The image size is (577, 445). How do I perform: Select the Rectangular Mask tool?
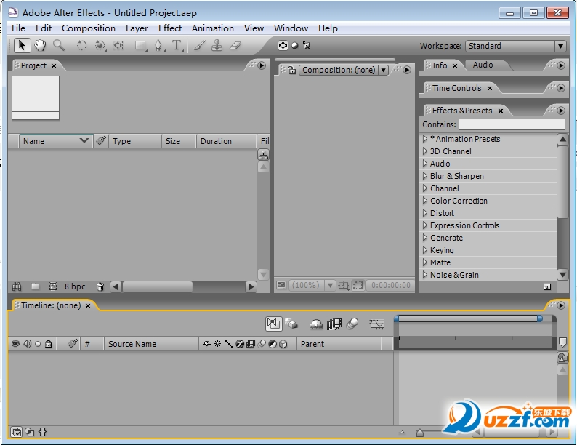tap(140, 46)
